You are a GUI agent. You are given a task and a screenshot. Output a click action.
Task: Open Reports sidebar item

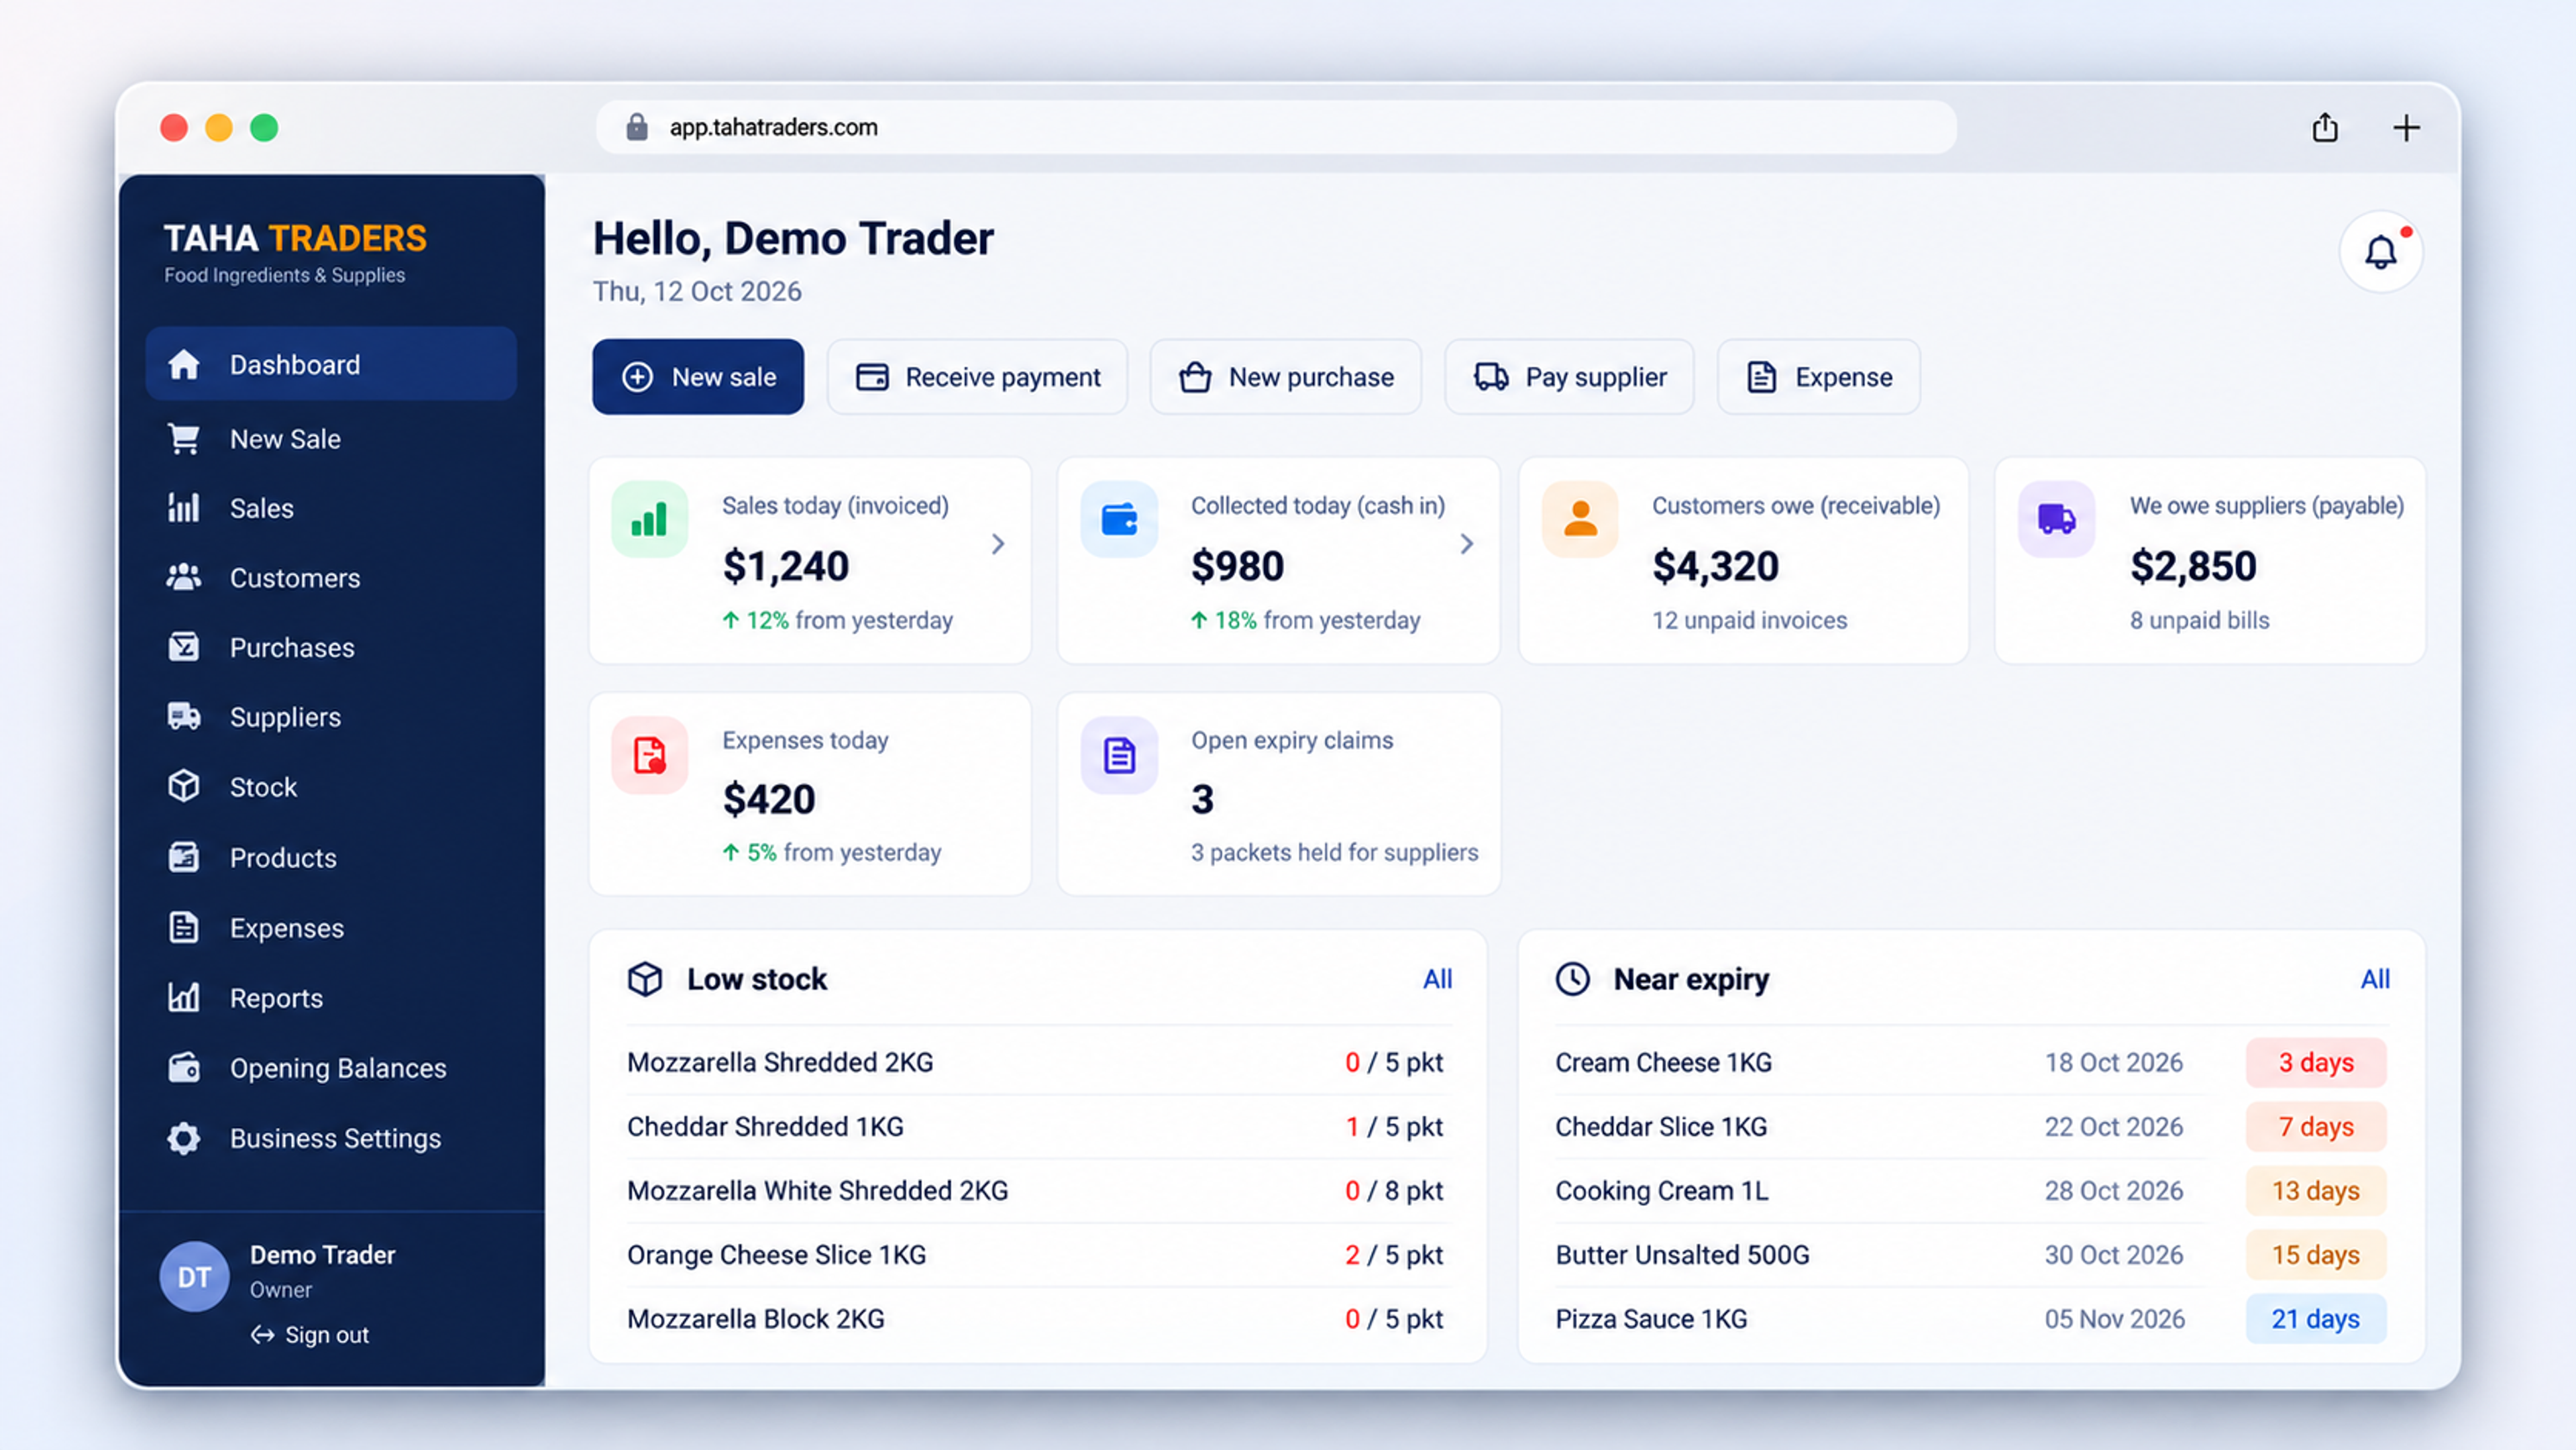pos(331,998)
